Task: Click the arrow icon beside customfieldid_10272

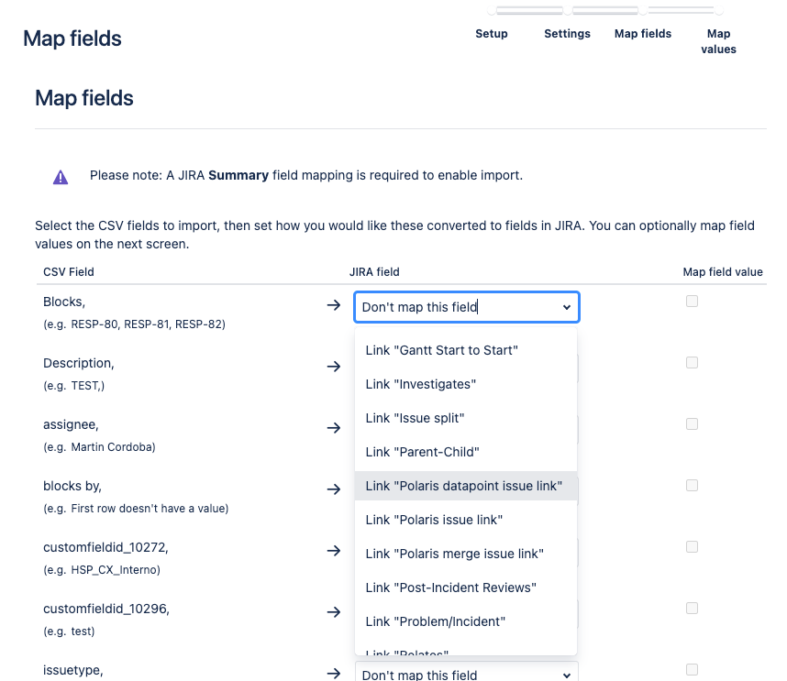Action: (x=334, y=551)
